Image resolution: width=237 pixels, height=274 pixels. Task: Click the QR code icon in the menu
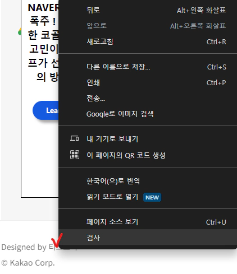pos(75,155)
